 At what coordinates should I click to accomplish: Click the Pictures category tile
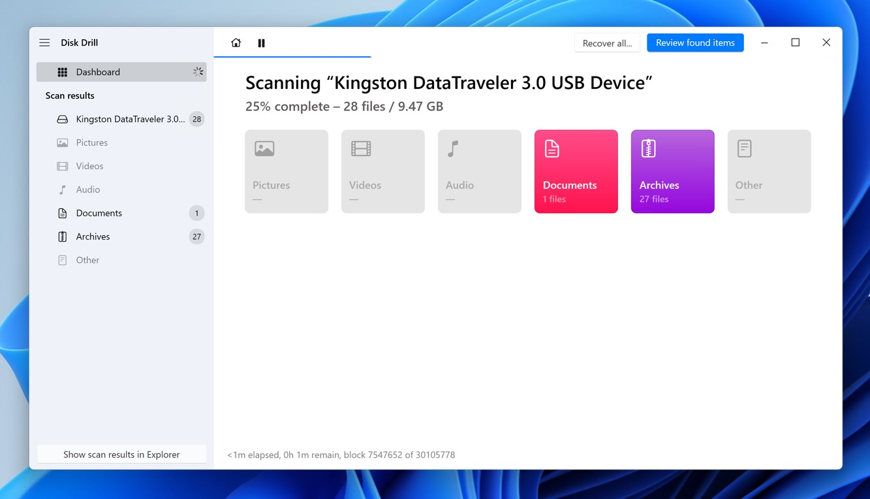coord(287,171)
